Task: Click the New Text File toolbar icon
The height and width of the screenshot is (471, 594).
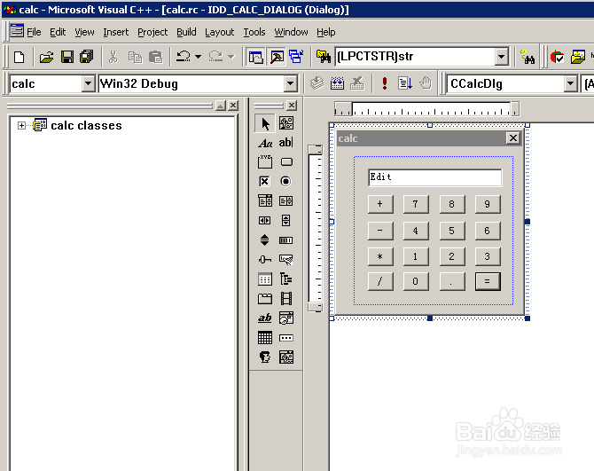Action: tap(19, 58)
